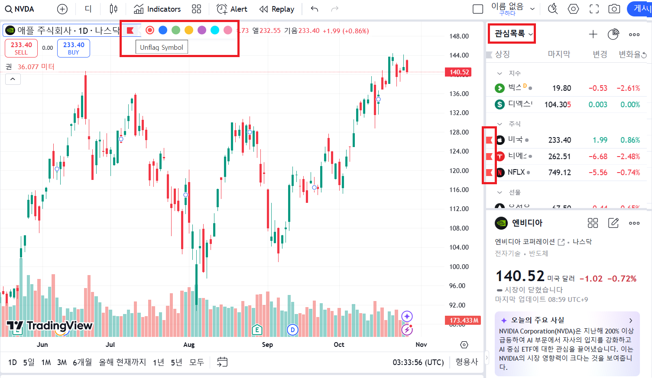Viewport: 652px width, 378px height.
Task: Click the 233.40 SELL button
Action: 21,48
